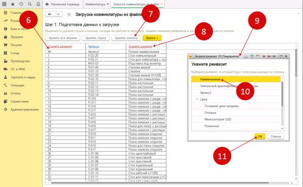Open history clock icon in top bar

click(x=21, y=4)
